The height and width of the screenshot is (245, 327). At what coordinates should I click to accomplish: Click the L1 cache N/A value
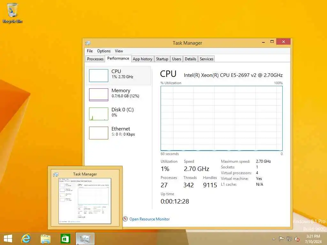tap(259, 184)
